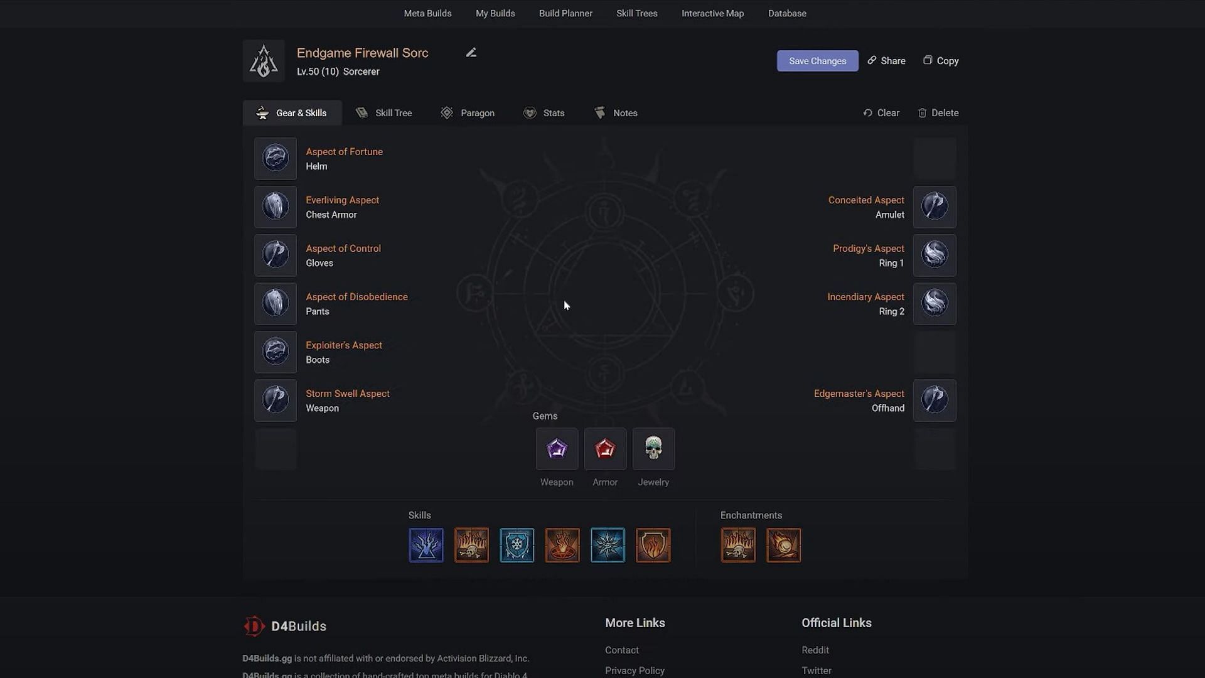Click the weapon gem purple diamond icon

(x=557, y=449)
